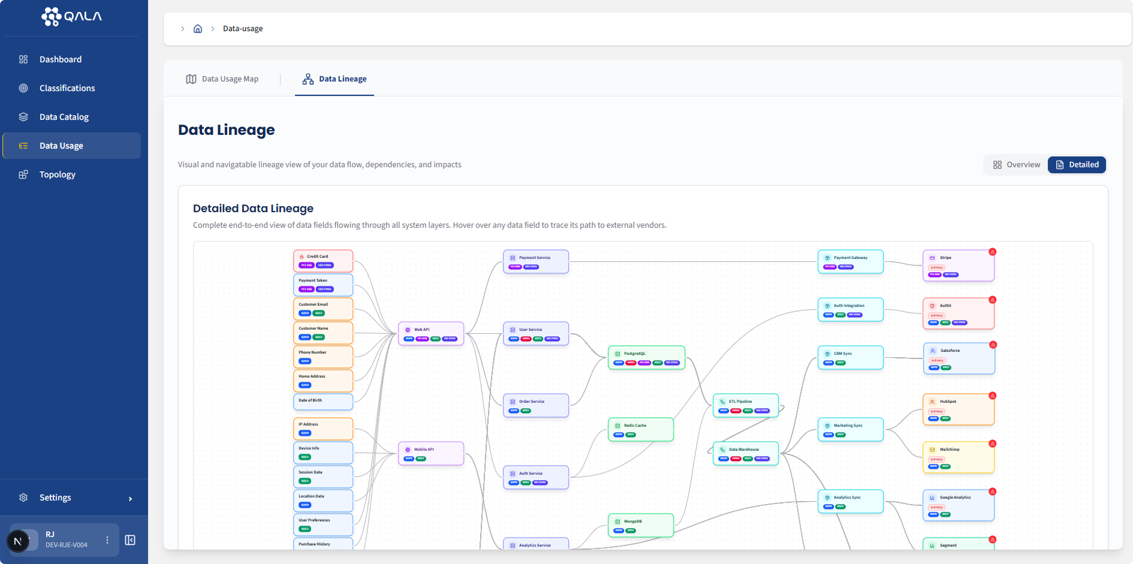The image size is (1133, 564).
Task: Click the Settings gear icon
Action: (x=23, y=497)
